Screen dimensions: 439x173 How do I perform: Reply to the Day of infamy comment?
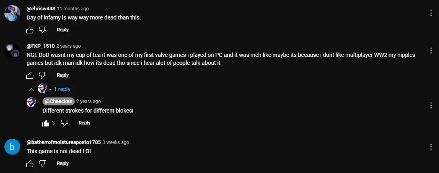pyautogui.click(x=62, y=30)
